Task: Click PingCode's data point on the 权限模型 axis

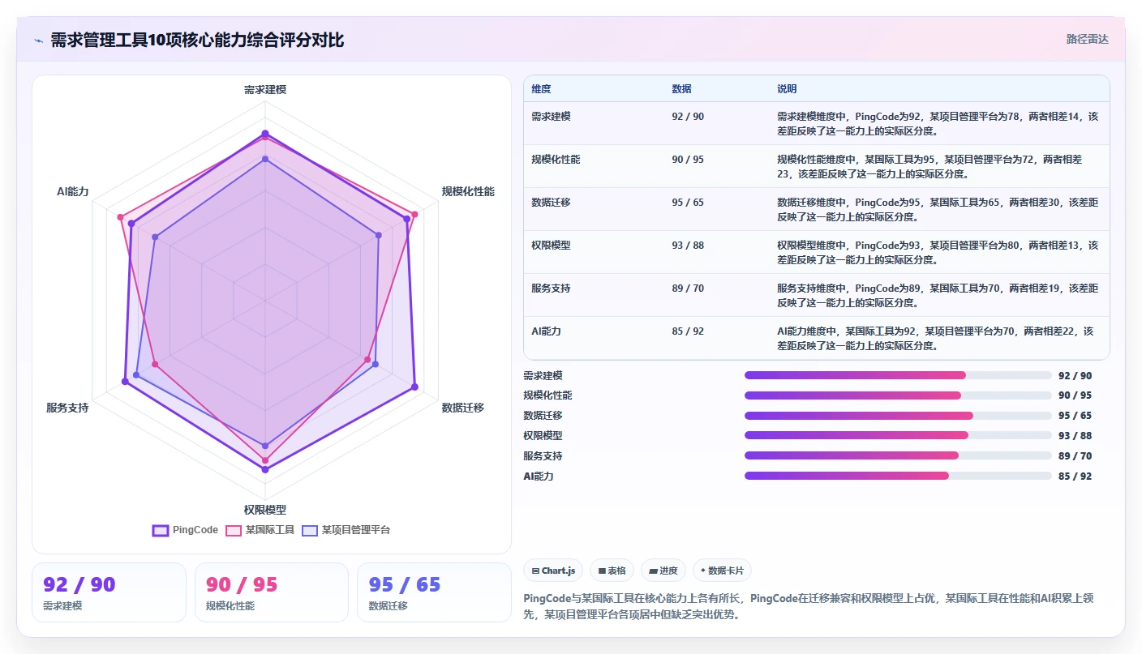Action: point(265,469)
